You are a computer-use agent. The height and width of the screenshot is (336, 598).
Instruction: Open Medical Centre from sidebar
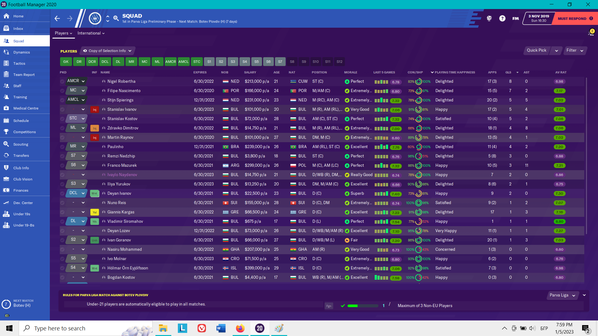26,108
